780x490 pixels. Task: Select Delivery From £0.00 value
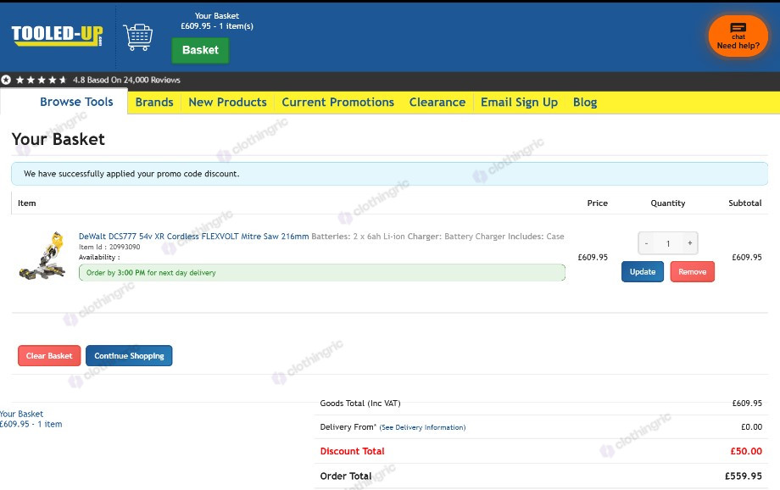[x=751, y=426]
